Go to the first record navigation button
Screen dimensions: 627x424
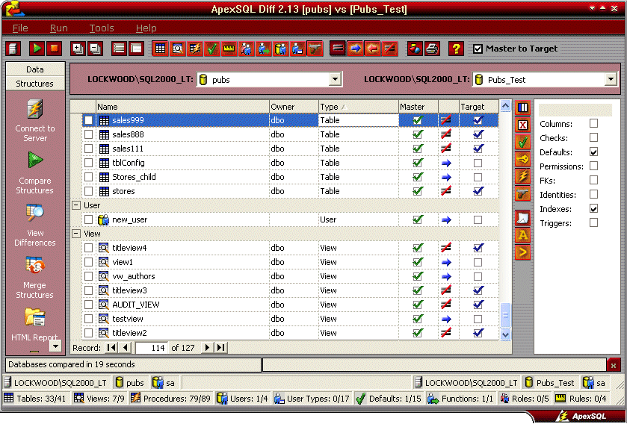pyautogui.click(x=111, y=348)
